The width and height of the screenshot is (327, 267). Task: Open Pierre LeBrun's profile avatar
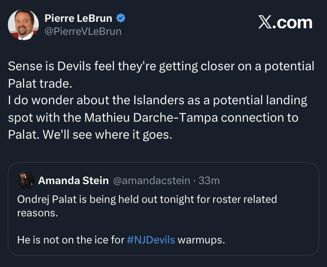[x=24, y=24]
